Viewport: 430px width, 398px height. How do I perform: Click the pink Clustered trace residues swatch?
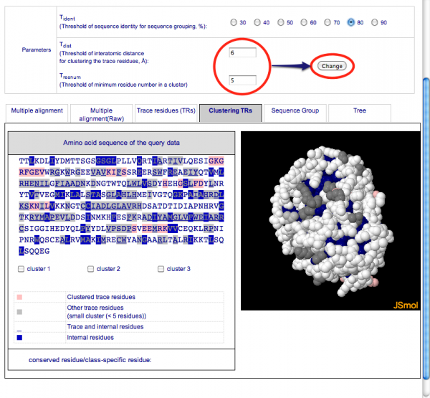19,297
